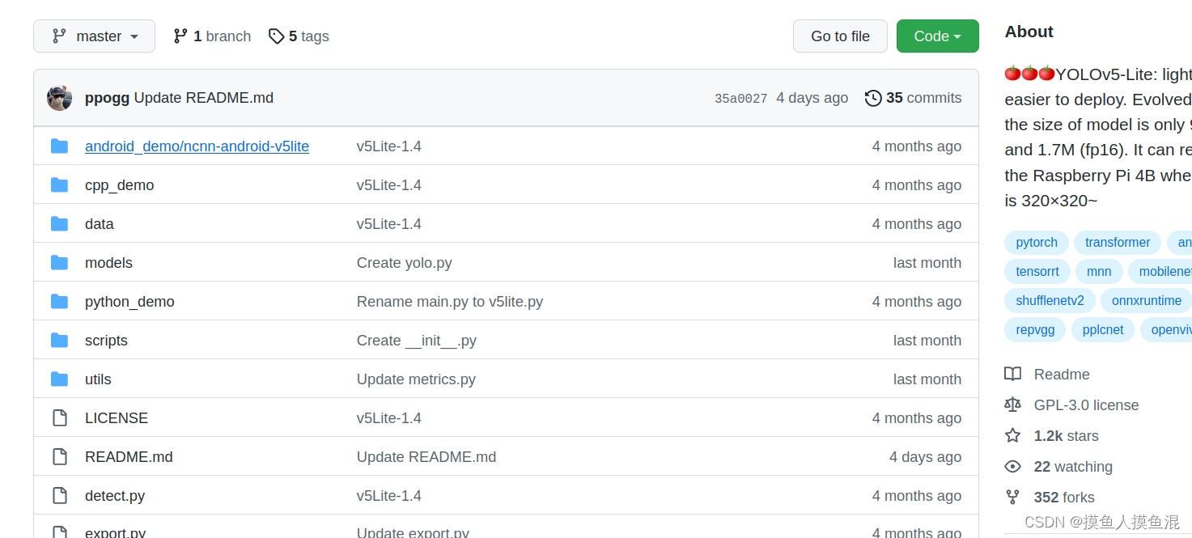Click the book icon next to Readme
Image resolution: width=1192 pixels, height=538 pixels.
(x=1012, y=374)
